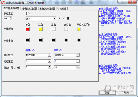Toggle italic font style button

point(64,18)
